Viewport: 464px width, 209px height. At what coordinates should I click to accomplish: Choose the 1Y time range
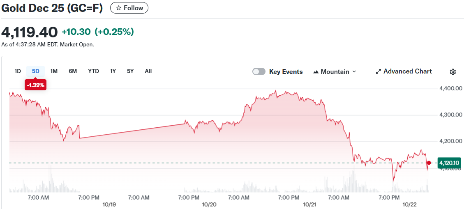[x=113, y=71]
